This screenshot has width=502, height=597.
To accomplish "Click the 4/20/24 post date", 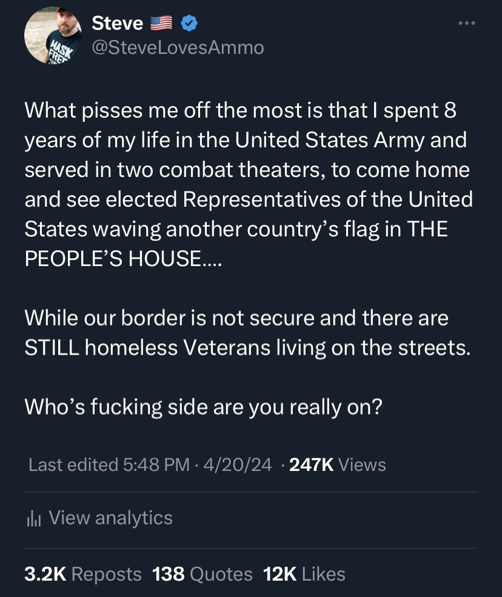I will tap(238, 465).
